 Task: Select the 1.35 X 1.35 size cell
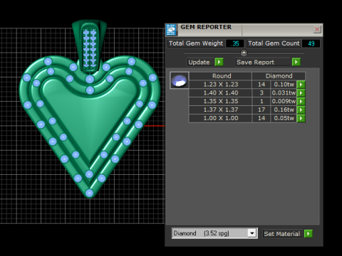pos(221,102)
